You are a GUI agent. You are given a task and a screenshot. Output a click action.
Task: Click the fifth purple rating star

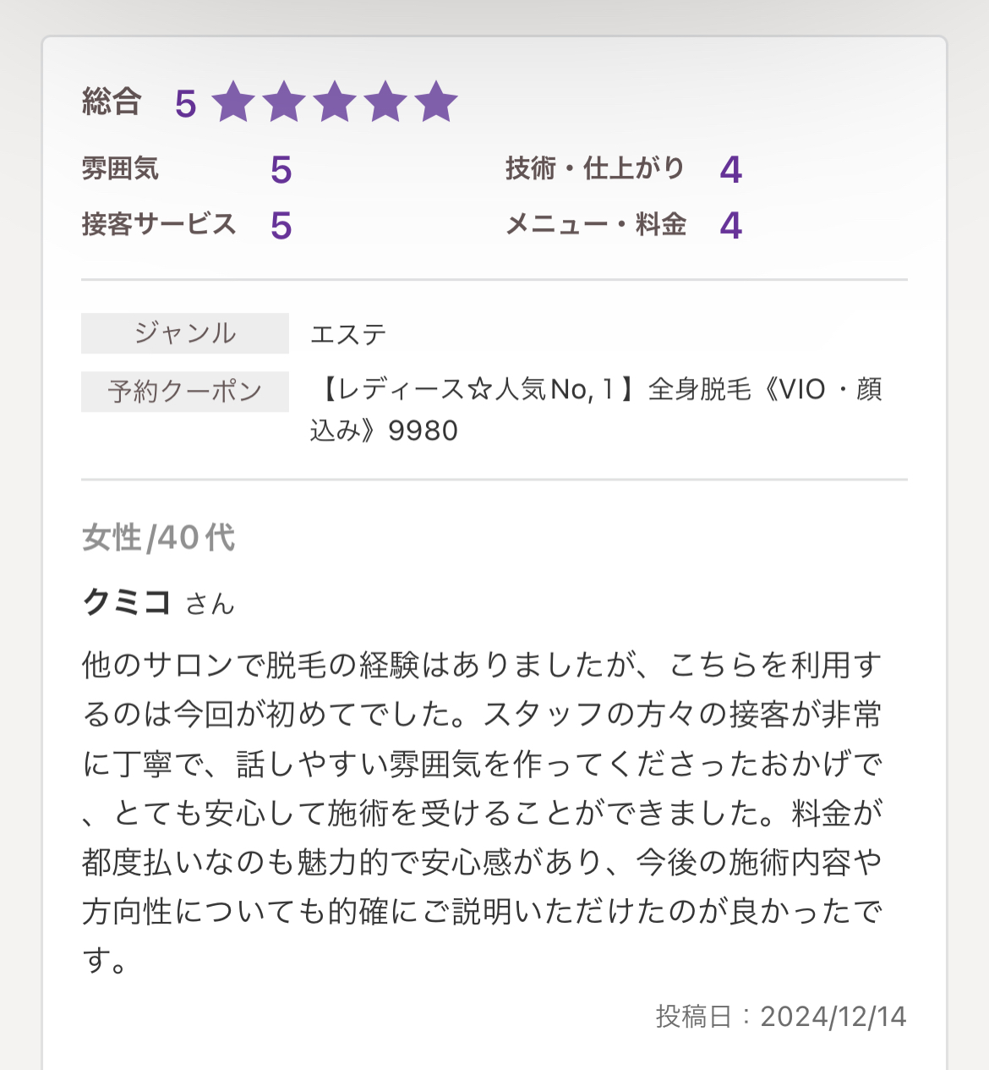tap(436, 102)
